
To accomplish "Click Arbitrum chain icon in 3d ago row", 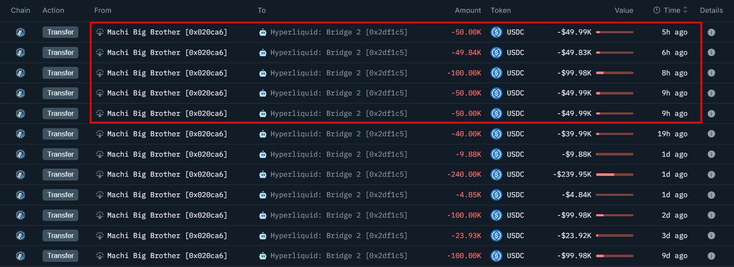I will (x=20, y=236).
